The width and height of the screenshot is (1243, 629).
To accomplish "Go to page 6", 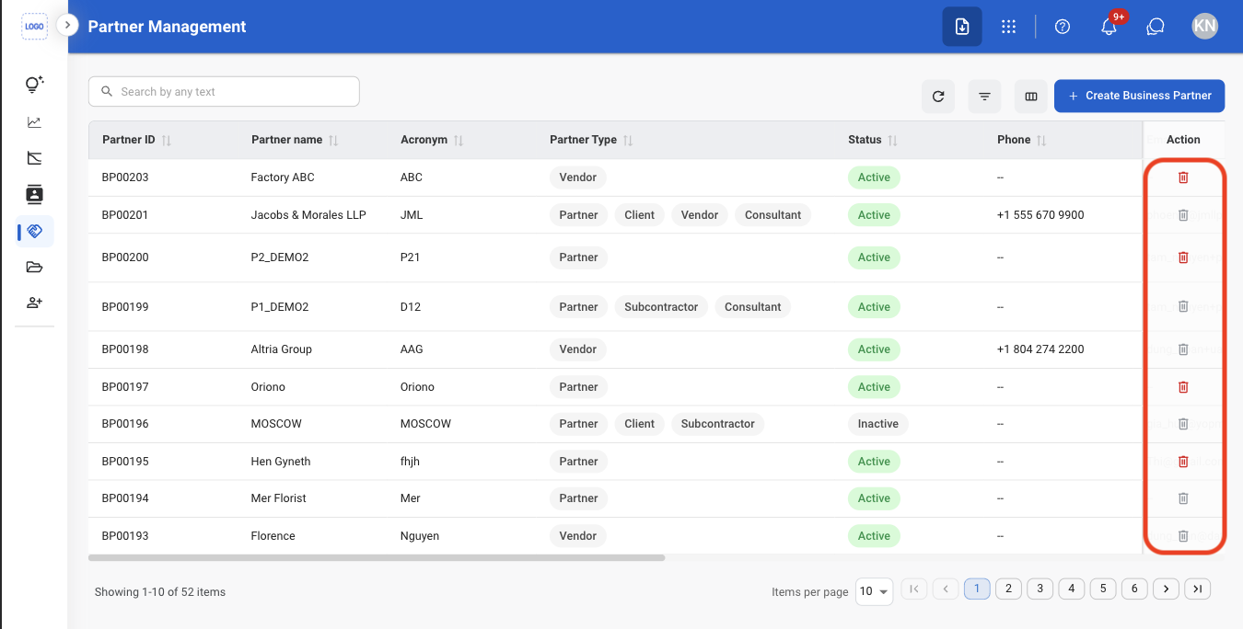I will (1134, 589).
